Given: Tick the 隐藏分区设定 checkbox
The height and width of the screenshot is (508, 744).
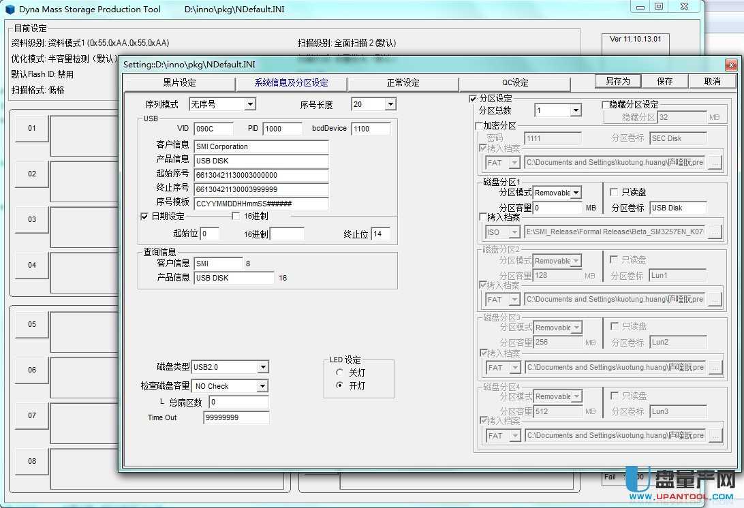Looking at the screenshot, I should tap(606, 105).
